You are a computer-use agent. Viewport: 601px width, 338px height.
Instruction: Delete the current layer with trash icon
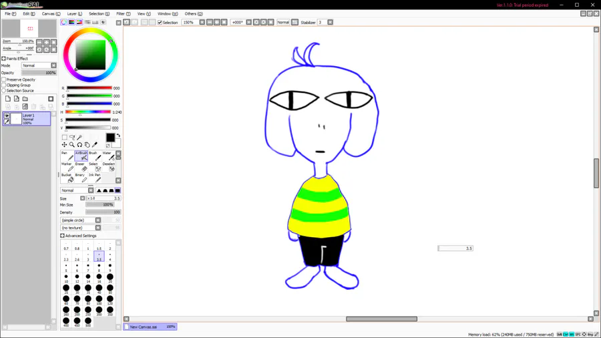click(x=34, y=107)
